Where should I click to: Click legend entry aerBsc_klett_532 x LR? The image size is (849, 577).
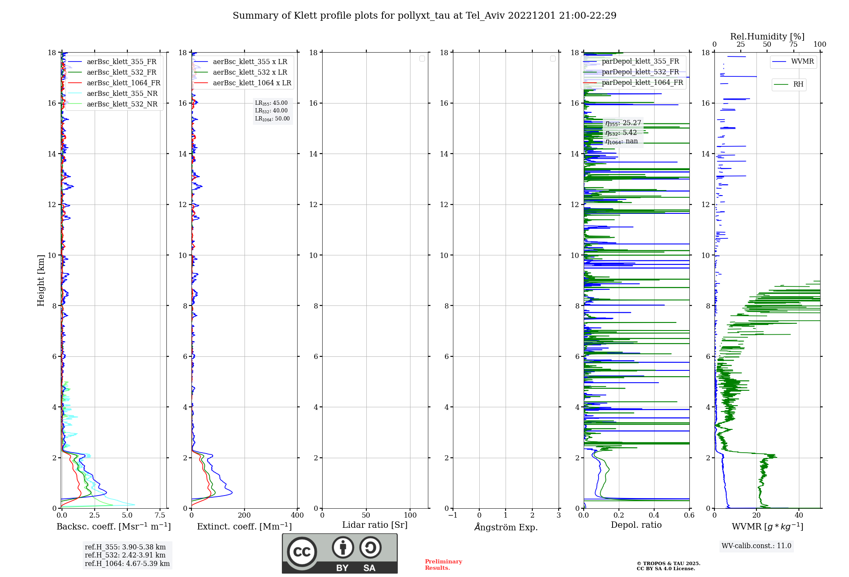[242, 73]
